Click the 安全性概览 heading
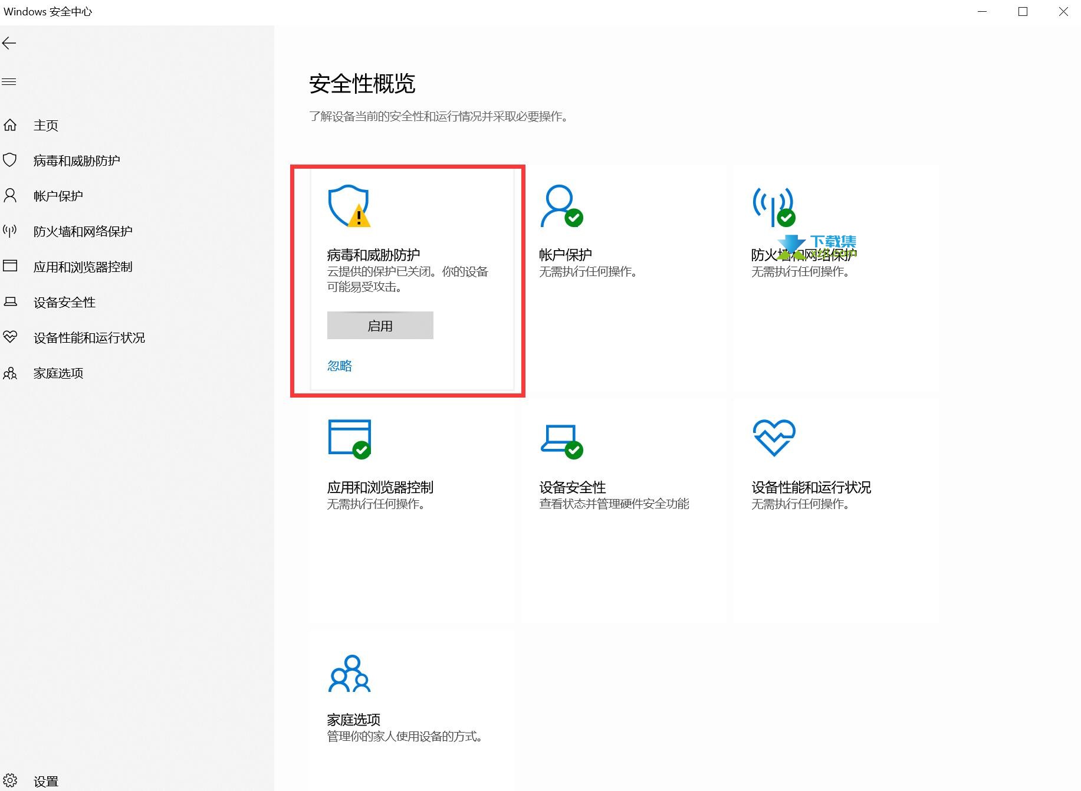 point(362,84)
